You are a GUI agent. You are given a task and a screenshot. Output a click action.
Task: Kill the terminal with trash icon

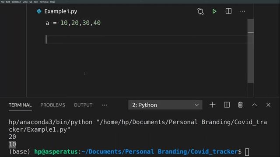point(240,105)
